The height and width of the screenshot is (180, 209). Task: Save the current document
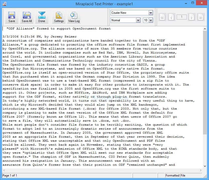[12, 16]
